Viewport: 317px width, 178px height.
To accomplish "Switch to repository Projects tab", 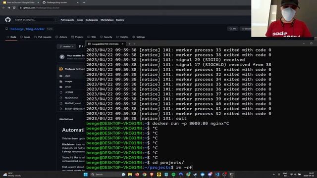I will point(77,37).
